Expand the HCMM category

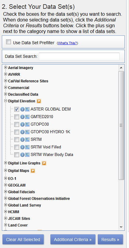point(6,211)
